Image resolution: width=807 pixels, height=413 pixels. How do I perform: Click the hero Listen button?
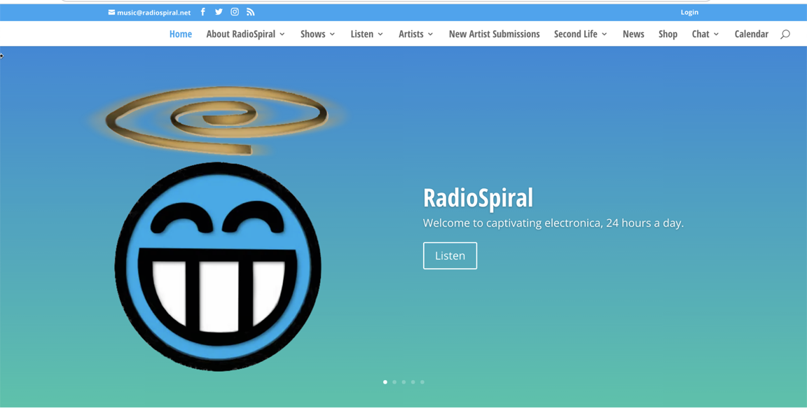(x=450, y=255)
